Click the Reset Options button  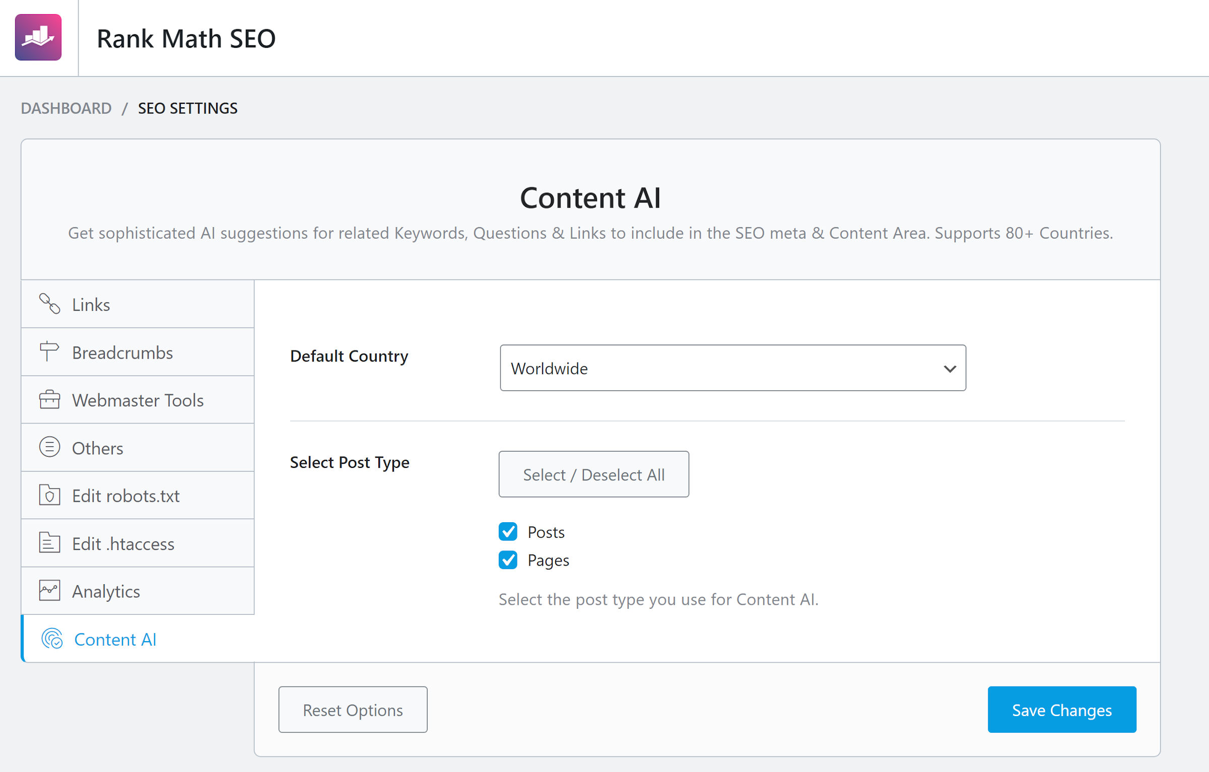click(353, 710)
